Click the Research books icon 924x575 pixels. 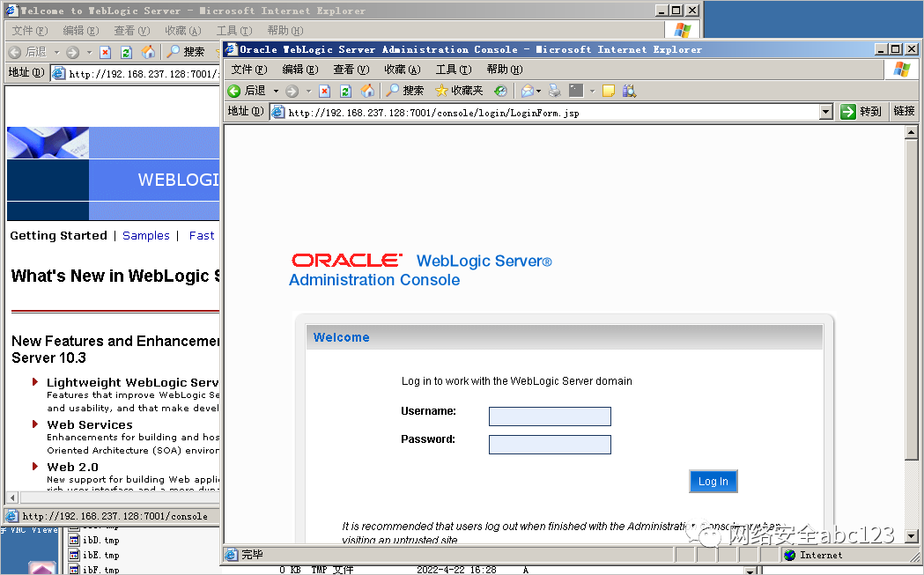pyautogui.click(x=629, y=91)
